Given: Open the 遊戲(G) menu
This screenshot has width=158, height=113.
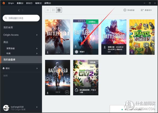Looking at the screenshot, I should (x=20, y=3).
